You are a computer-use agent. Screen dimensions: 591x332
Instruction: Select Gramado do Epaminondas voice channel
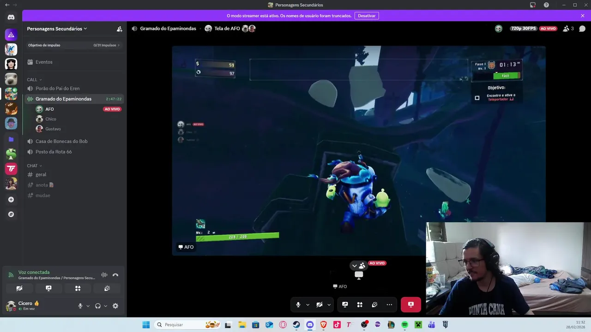tap(74, 99)
